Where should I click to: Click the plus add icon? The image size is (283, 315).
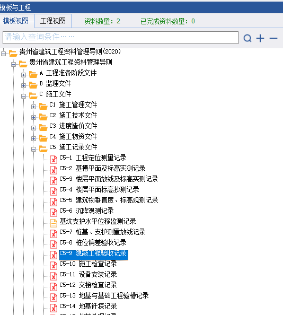[x=260, y=38]
